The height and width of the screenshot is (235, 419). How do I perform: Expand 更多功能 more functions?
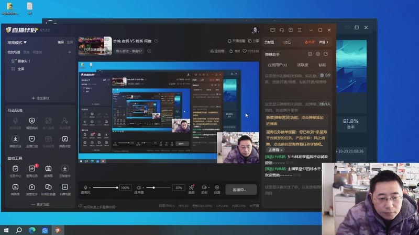click(x=40, y=204)
